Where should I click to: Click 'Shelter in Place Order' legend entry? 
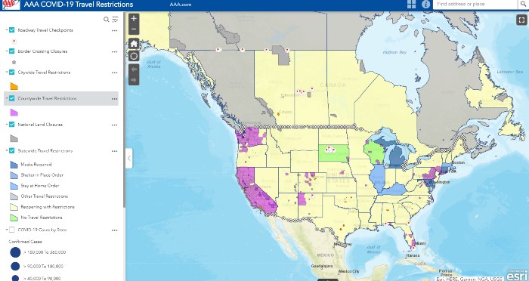tap(42, 175)
